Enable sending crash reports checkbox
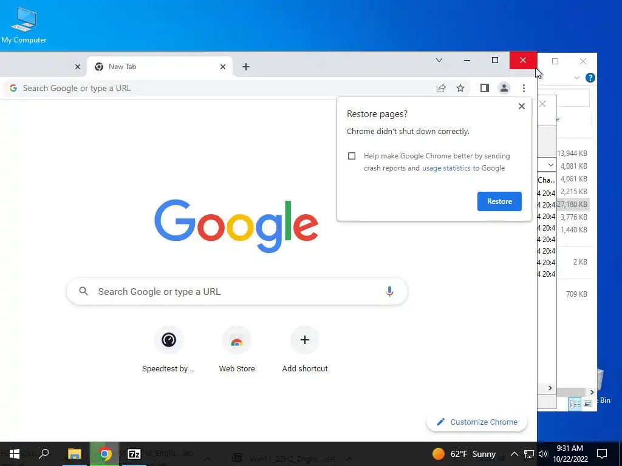 coord(352,156)
